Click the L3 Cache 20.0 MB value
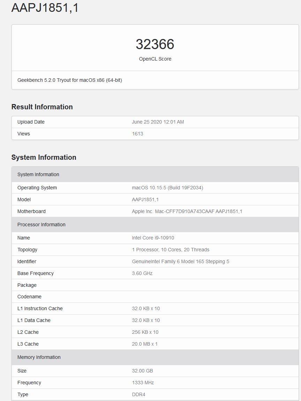Screen dimensions: 301x401 (x=145, y=344)
